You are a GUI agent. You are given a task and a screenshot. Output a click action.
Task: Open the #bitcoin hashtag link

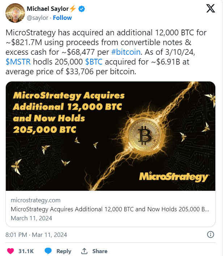click(x=126, y=52)
